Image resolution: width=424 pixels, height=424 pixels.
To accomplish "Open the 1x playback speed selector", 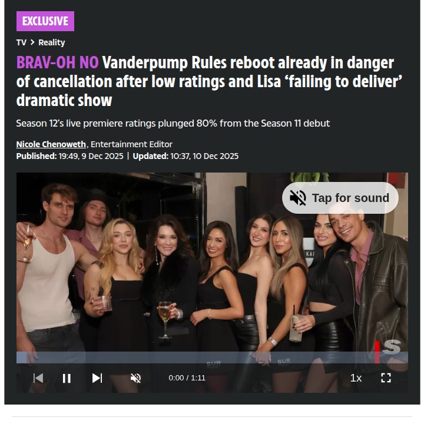I will (x=356, y=378).
